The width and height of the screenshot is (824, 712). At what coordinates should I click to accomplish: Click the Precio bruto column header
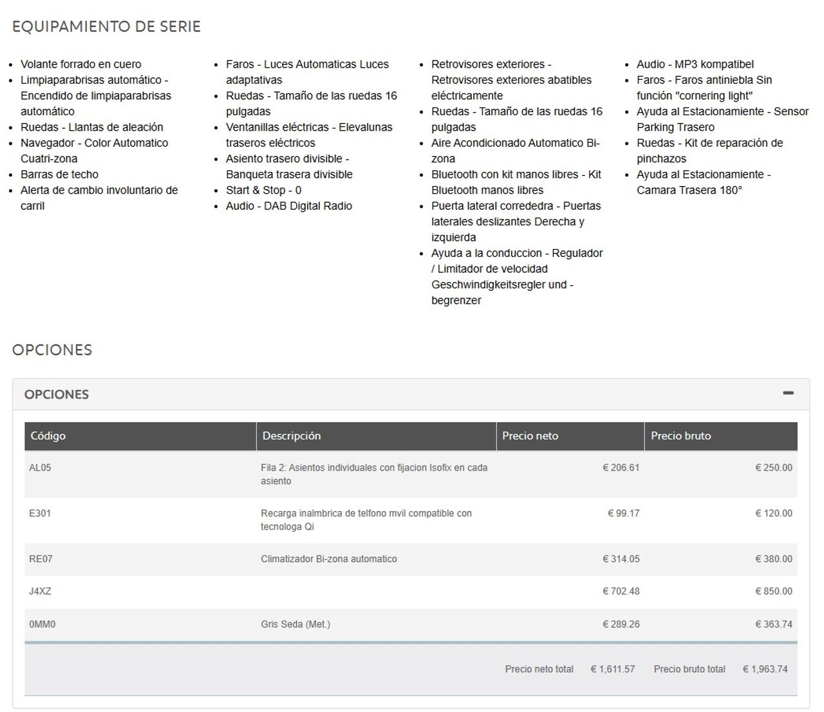(680, 436)
